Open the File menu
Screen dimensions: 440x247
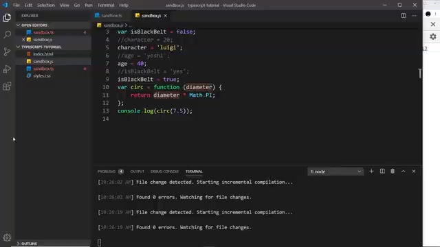(x=16, y=5)
